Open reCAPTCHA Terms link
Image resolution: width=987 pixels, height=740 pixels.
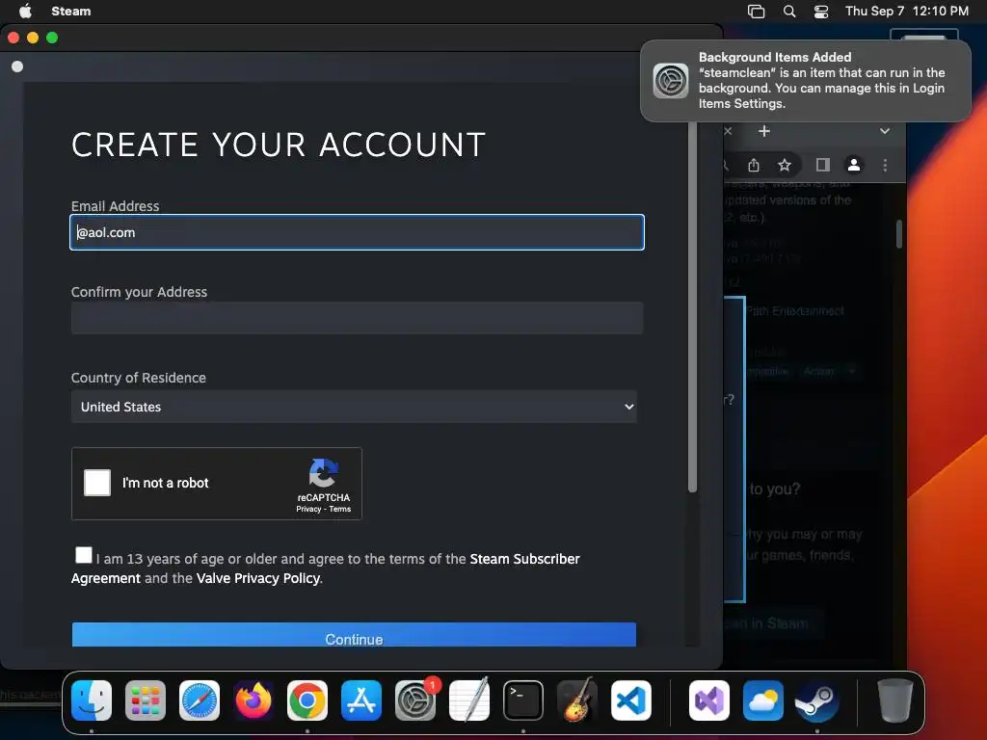coord(340,509)
